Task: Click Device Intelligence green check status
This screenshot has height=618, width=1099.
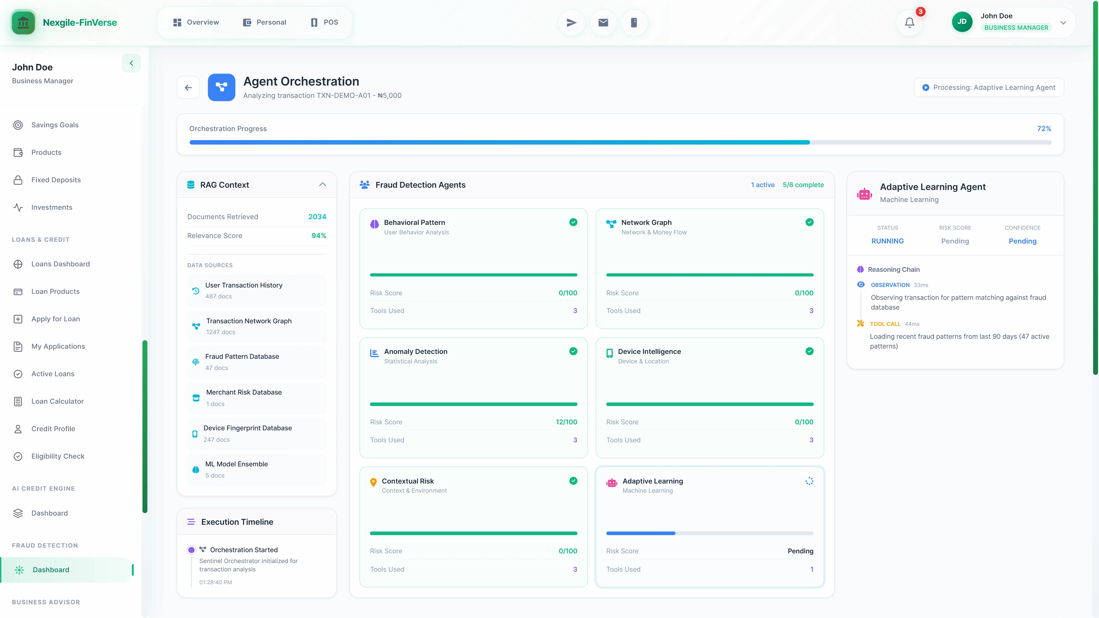Action: 809,351
